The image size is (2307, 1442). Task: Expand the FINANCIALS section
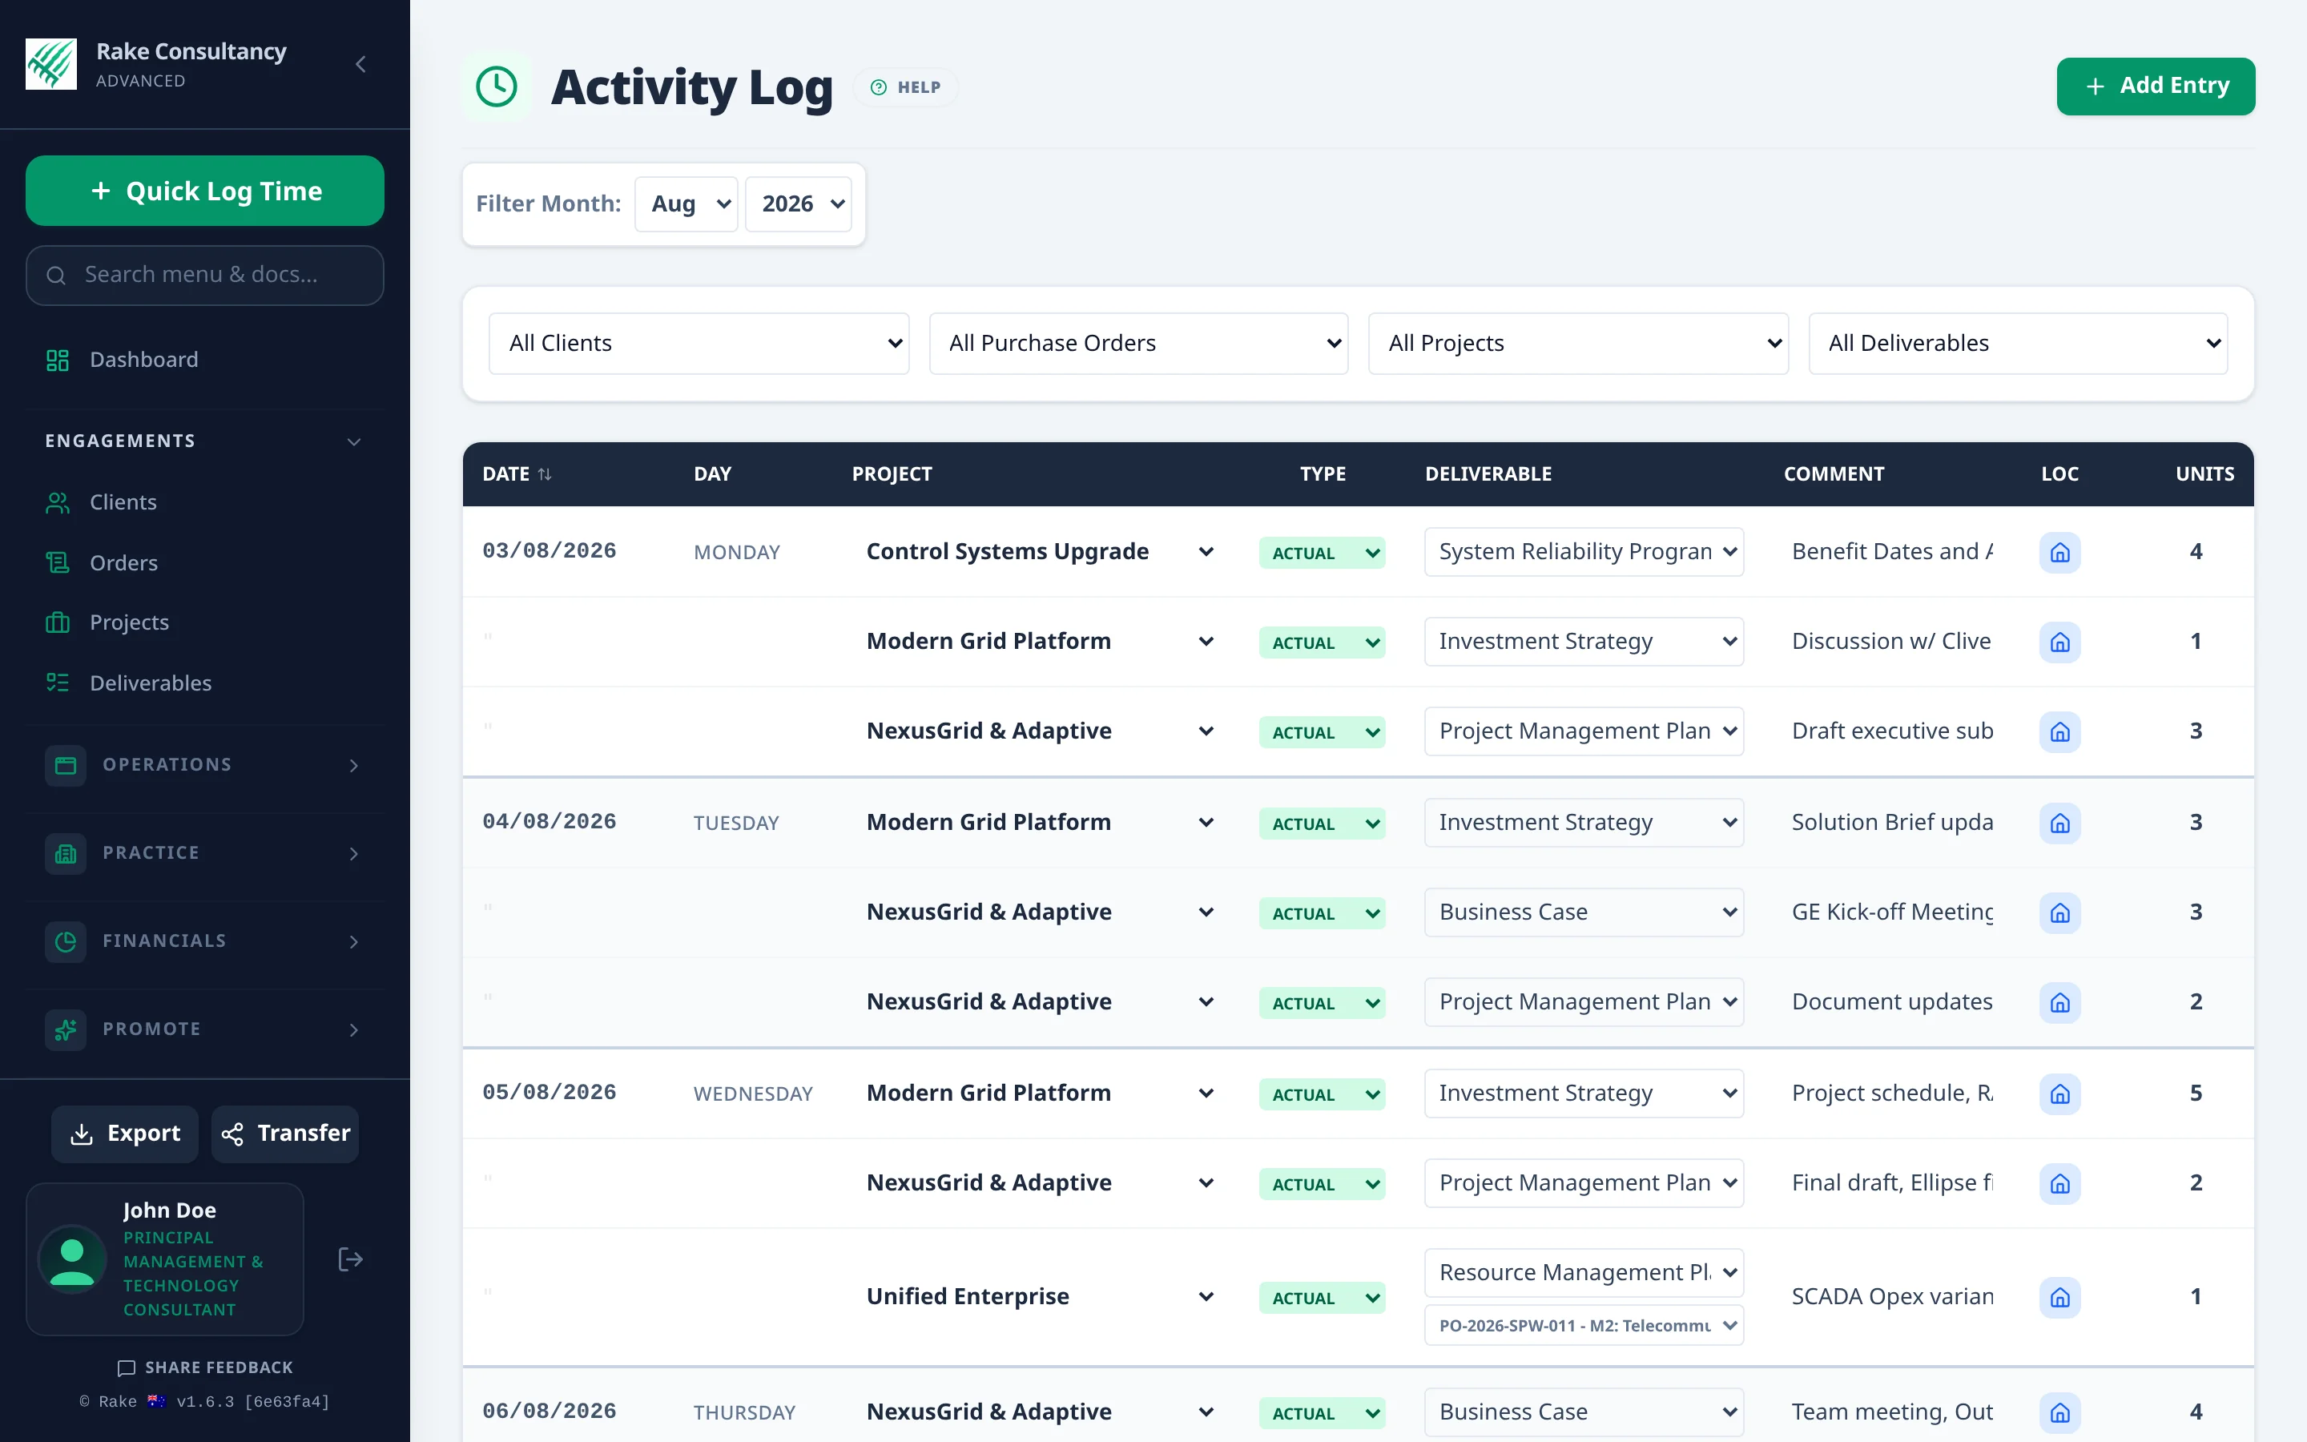click(205, 941)
